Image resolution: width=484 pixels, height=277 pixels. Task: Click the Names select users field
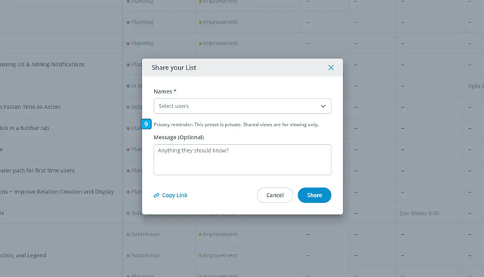coord(242,106)
